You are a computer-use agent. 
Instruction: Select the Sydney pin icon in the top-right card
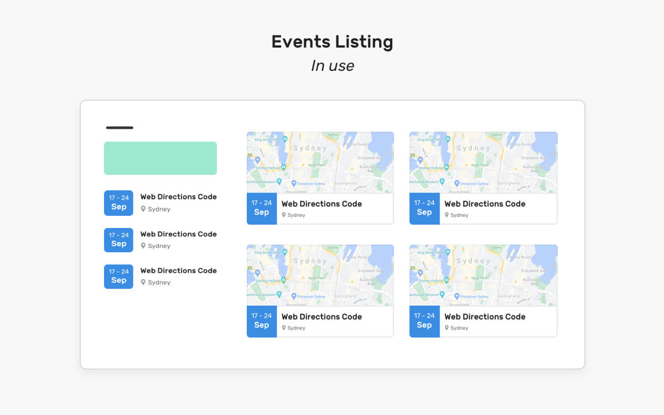pyautogui.click(x=447, y=215)
